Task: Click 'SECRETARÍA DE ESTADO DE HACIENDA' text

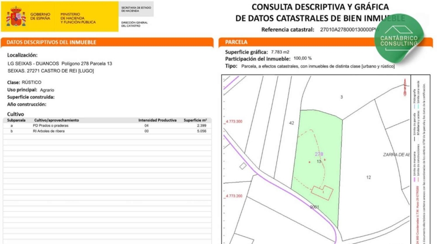Action: click(x=136, y=9)
